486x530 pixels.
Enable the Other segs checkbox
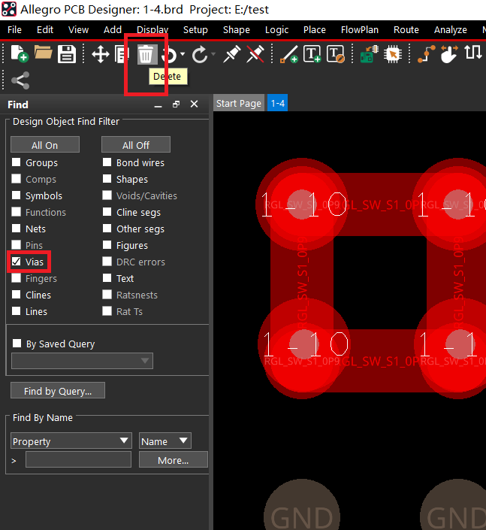(x=107, y=229)
